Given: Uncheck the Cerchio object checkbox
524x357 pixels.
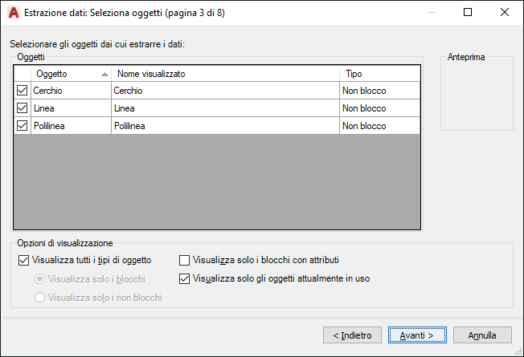Looking at the screenshot, I should pos(22,91).
